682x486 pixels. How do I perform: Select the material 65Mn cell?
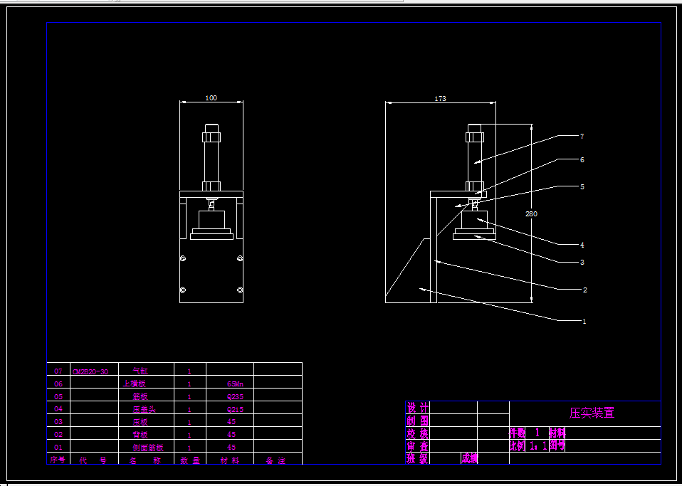click(x=236, y=384)
